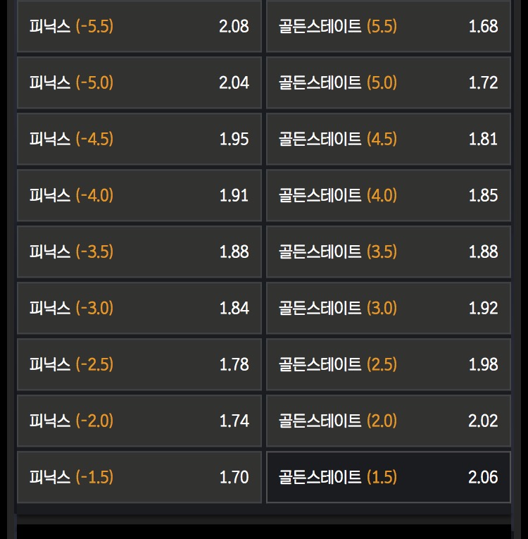Deselect highlighted 골든스테이트 (1.5) bet 2.06
Image resolution: width=528 pixels, height=539 pixels.
[388, 477]
